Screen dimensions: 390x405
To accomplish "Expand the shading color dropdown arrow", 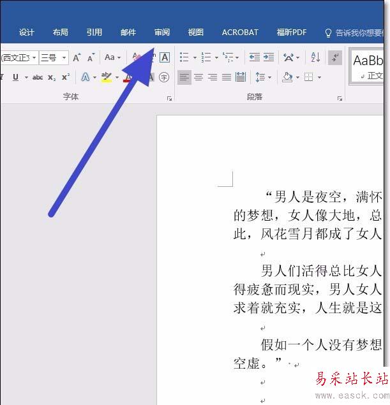I will (x=297, y=77).
